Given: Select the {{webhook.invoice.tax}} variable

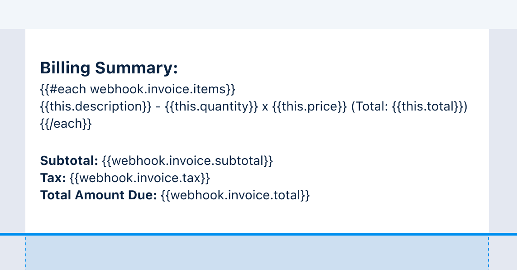Looking at the screenshot, I should [x=140, y=178].
